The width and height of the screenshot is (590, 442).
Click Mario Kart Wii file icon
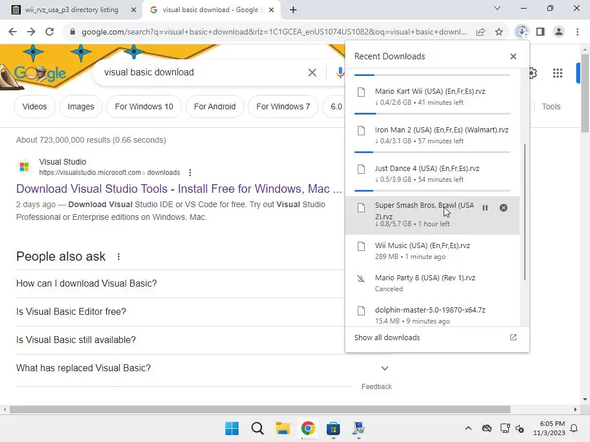(x=361, y=92)
